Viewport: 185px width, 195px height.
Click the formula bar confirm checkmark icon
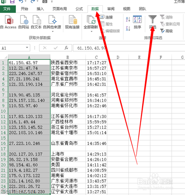[x=56, y=48]
